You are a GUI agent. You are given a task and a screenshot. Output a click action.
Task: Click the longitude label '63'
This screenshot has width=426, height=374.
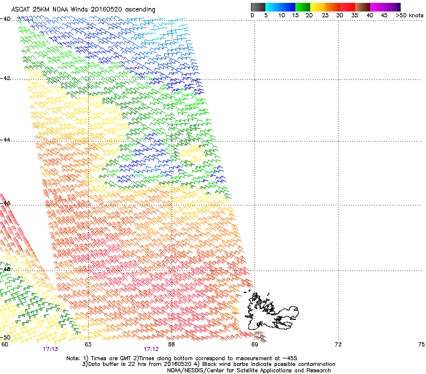88,345
